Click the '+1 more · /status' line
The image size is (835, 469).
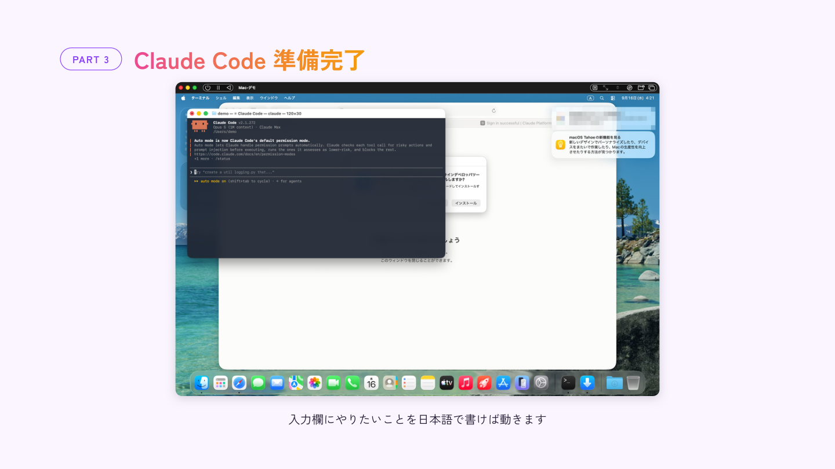[212, 159]
